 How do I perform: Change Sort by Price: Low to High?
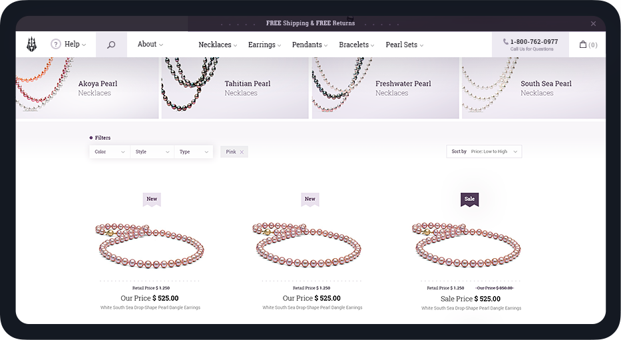click(484, 152)
